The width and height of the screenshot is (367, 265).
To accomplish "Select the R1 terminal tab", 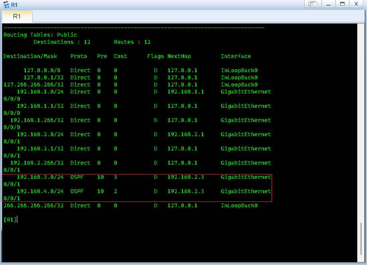I will tap(17, 16).
